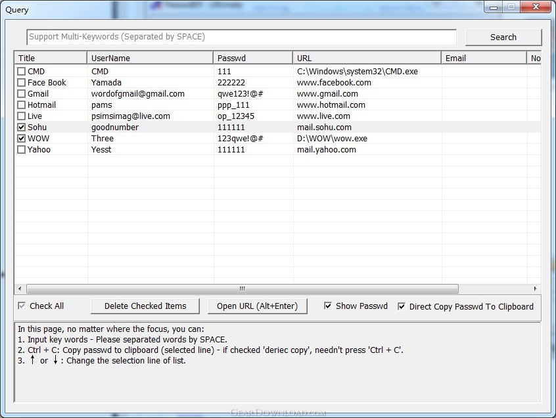Select username psimsimag@live.com
Screen dimensions: 556x418
pyautogui.click(x=131, y=116)
